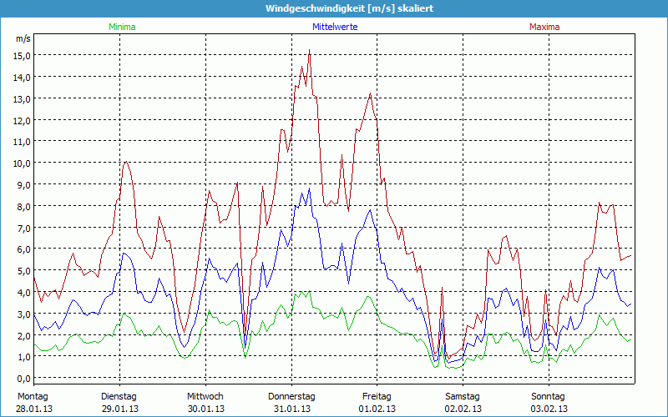Click the 13,0 y-axis value
Viewport: 668px width, 417px height.
[23, 98]
